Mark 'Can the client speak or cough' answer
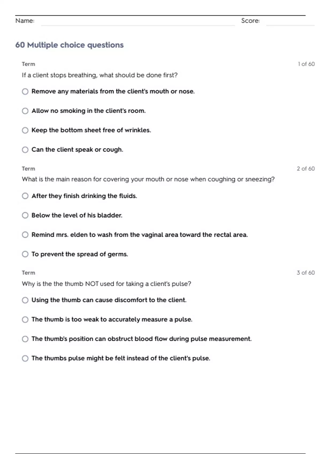Screen dimensions: 321x454 coord(25,150)
